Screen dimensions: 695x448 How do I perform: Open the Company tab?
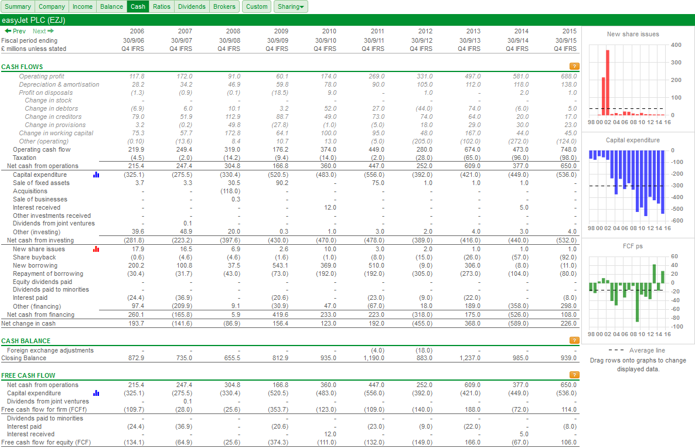pyautogui.click(x=52, y=6)
